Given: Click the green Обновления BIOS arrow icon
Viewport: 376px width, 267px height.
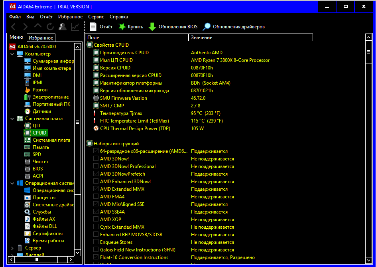Looking at the screenshot, I should (152, 27).
